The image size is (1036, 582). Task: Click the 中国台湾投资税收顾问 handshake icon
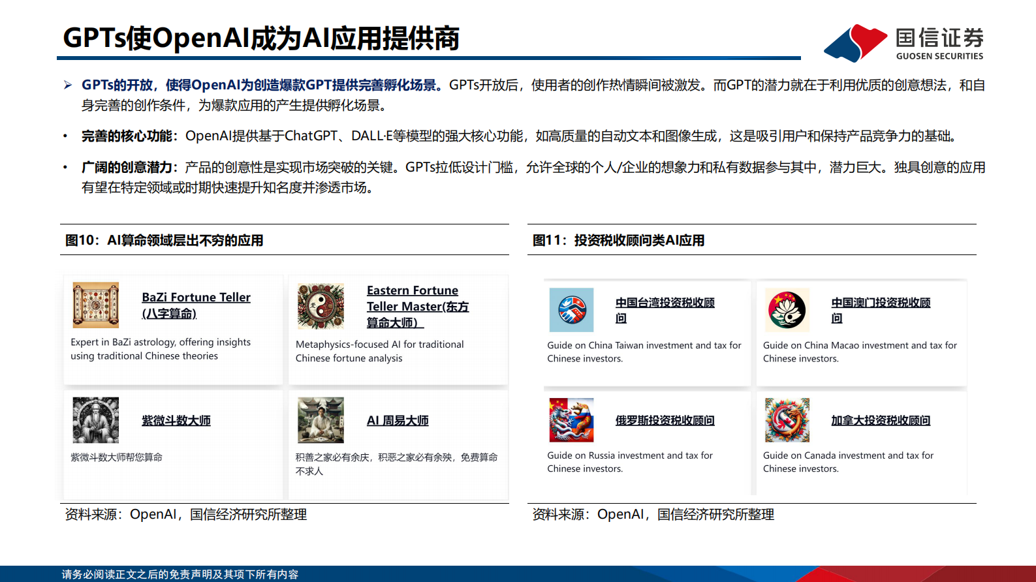[x=571, y=310]
